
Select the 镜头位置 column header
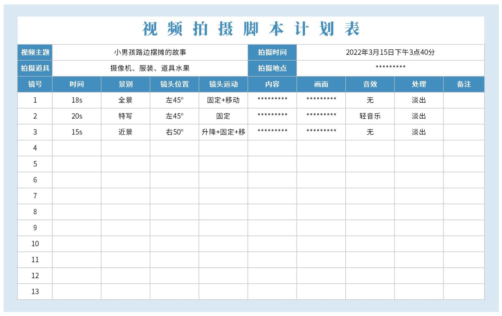pyautogui.click(x=174, y=84)
